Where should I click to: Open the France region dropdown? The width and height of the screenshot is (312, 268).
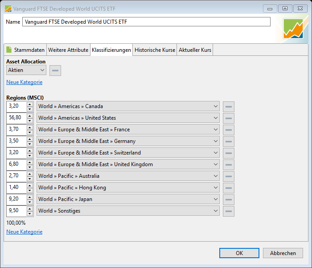pos(128,129)
